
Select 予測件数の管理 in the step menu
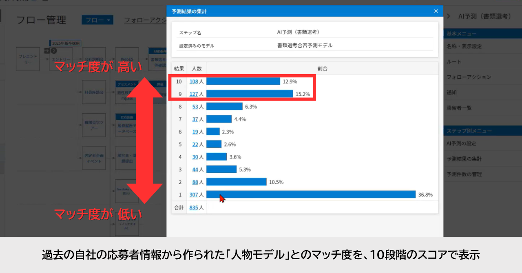[x=464, y=174]
